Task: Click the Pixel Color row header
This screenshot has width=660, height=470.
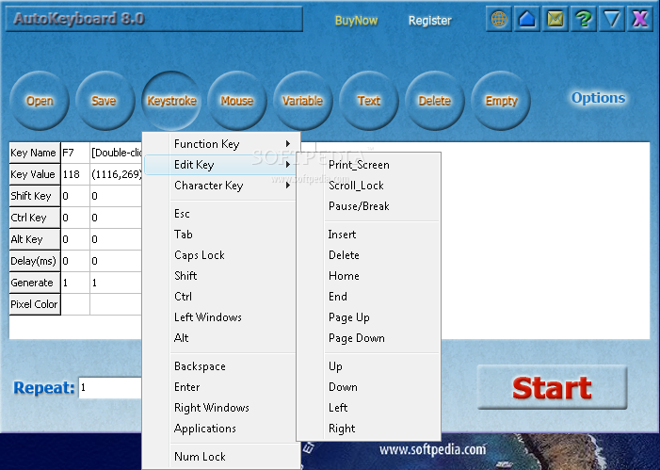Action: point(35,304)
